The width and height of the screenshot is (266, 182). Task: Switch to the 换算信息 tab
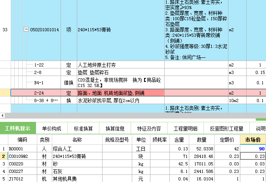(115, 129)
